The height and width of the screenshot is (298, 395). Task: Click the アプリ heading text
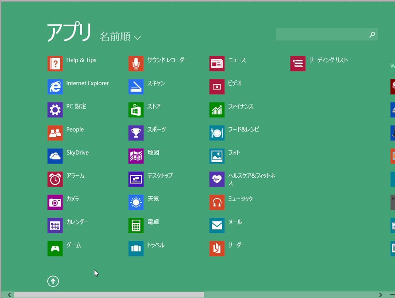(69, 32)
